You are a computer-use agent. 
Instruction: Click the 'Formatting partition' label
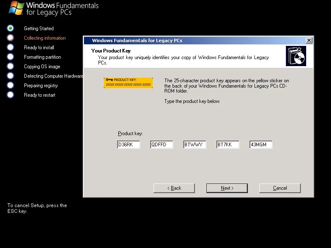click(43, 57)
